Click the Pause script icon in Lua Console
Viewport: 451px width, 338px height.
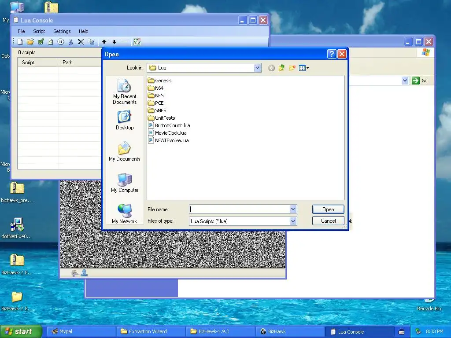(x=61, y=42)
